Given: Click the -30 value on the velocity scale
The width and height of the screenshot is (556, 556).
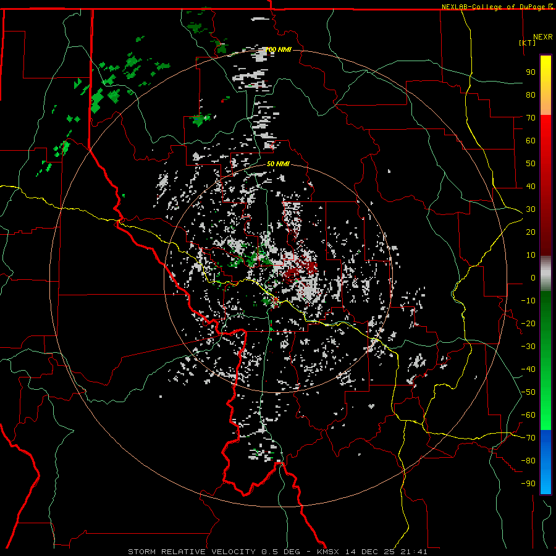Looking at the screenshot, I should pyautogui.click(x=528, y=347).
